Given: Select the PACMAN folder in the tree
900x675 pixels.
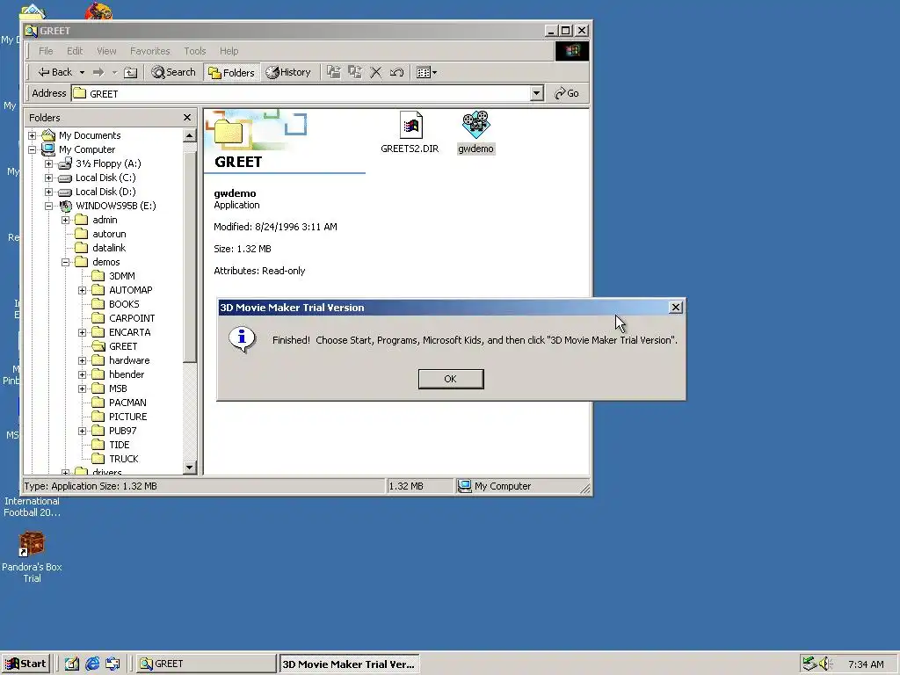Looking at the screenshot, I should (127, 403).
